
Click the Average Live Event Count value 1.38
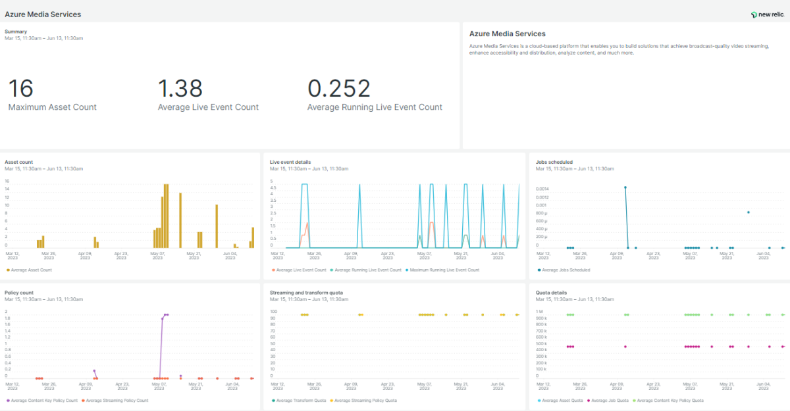pos(180,89)
